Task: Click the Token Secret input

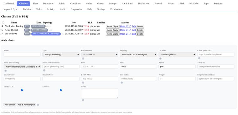Action: click(22, 79)
